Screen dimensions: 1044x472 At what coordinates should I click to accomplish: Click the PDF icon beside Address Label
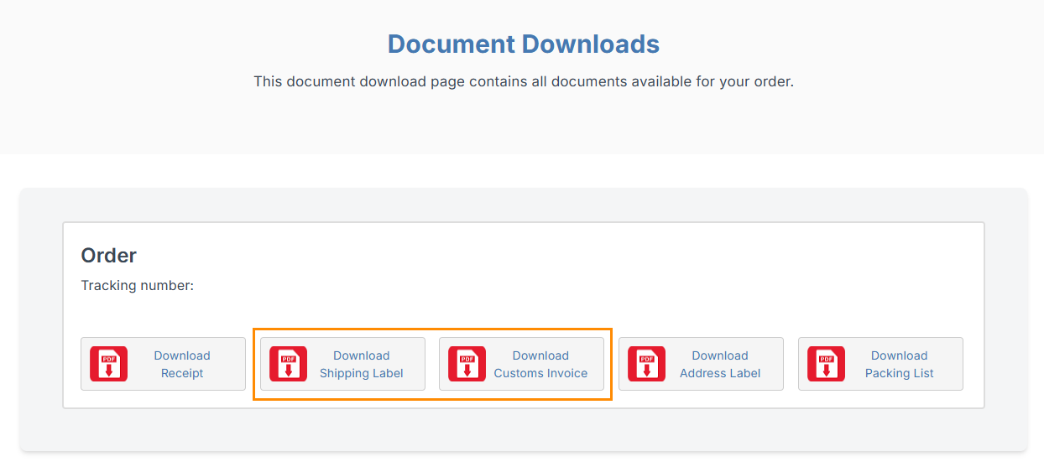(x=646, y=364)
